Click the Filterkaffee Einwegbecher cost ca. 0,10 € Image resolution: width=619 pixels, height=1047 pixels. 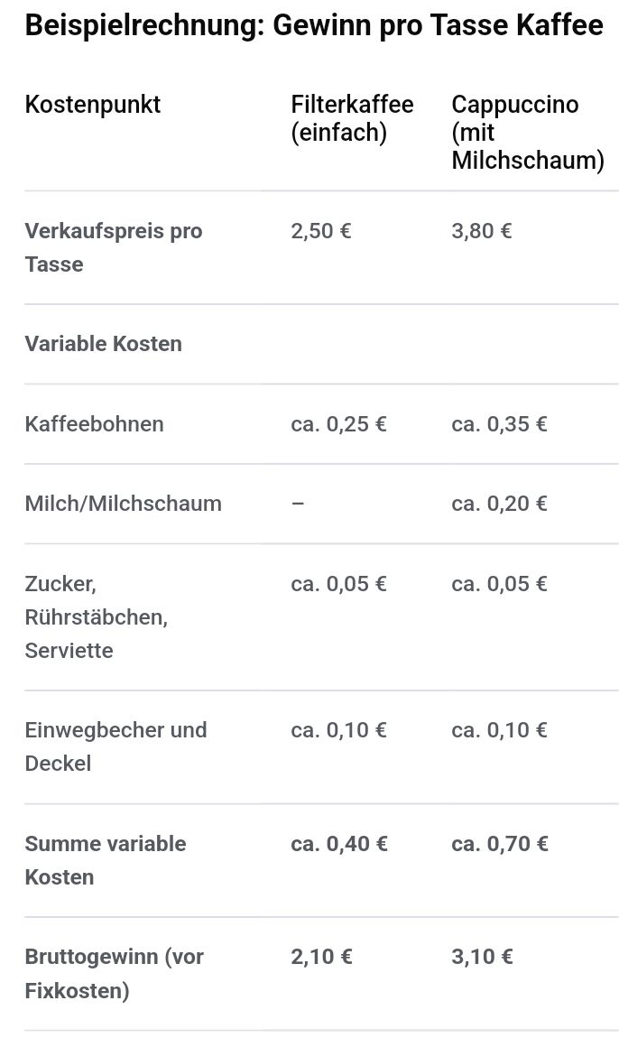pyautogui.click(x=338, y=730)
